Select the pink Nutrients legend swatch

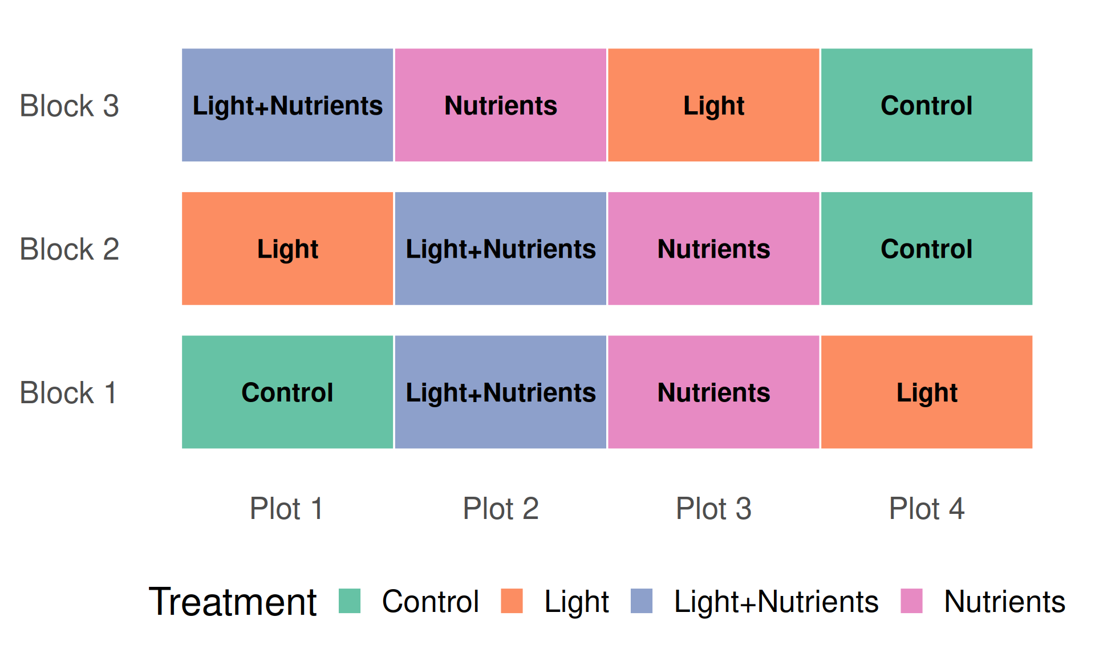pyautogui.click(x=911, y=601)
